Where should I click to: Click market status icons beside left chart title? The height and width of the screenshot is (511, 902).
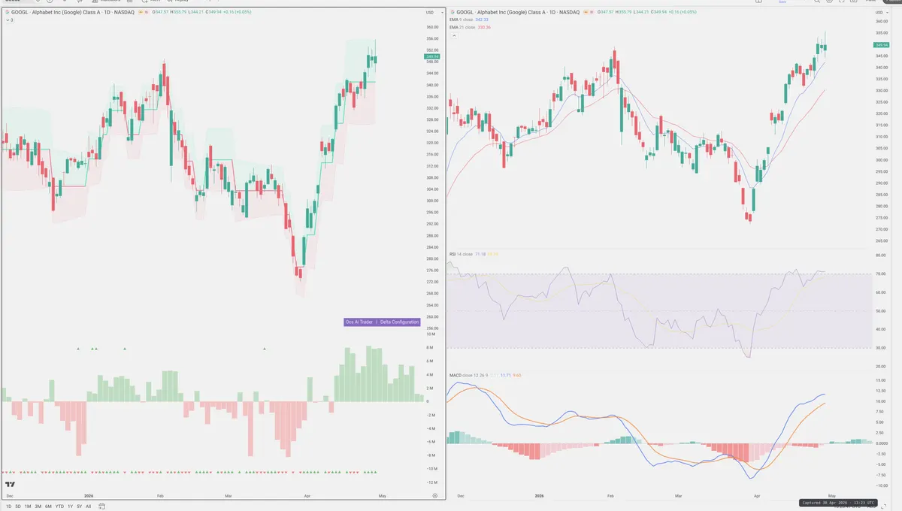coord(143,12)
